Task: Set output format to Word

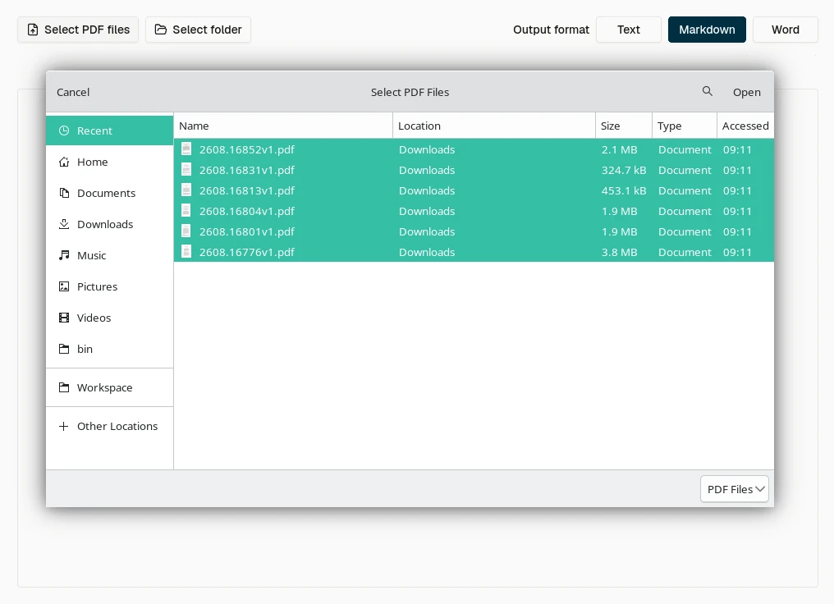Action: pos(786,30)
